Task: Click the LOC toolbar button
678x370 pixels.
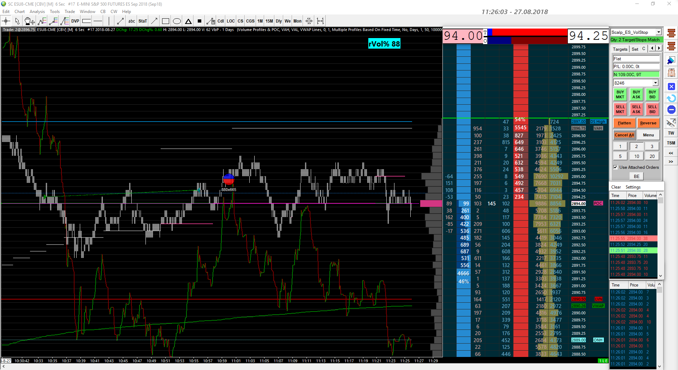Action: (231, 21)
